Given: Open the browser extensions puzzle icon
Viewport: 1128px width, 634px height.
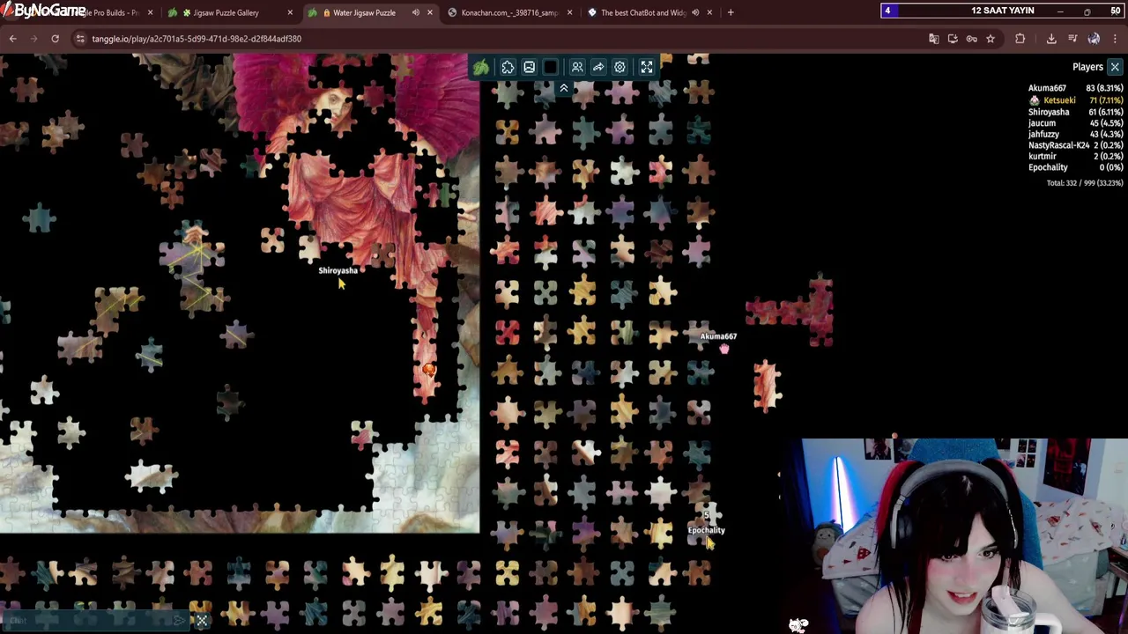Looking at the screenshot, I should (1020, 39).
